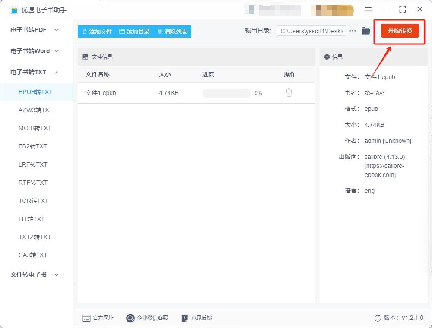This screenshot has width=432, height=328.
Task: Click the 版本 refresh update icon
Action: coord(378,318)
